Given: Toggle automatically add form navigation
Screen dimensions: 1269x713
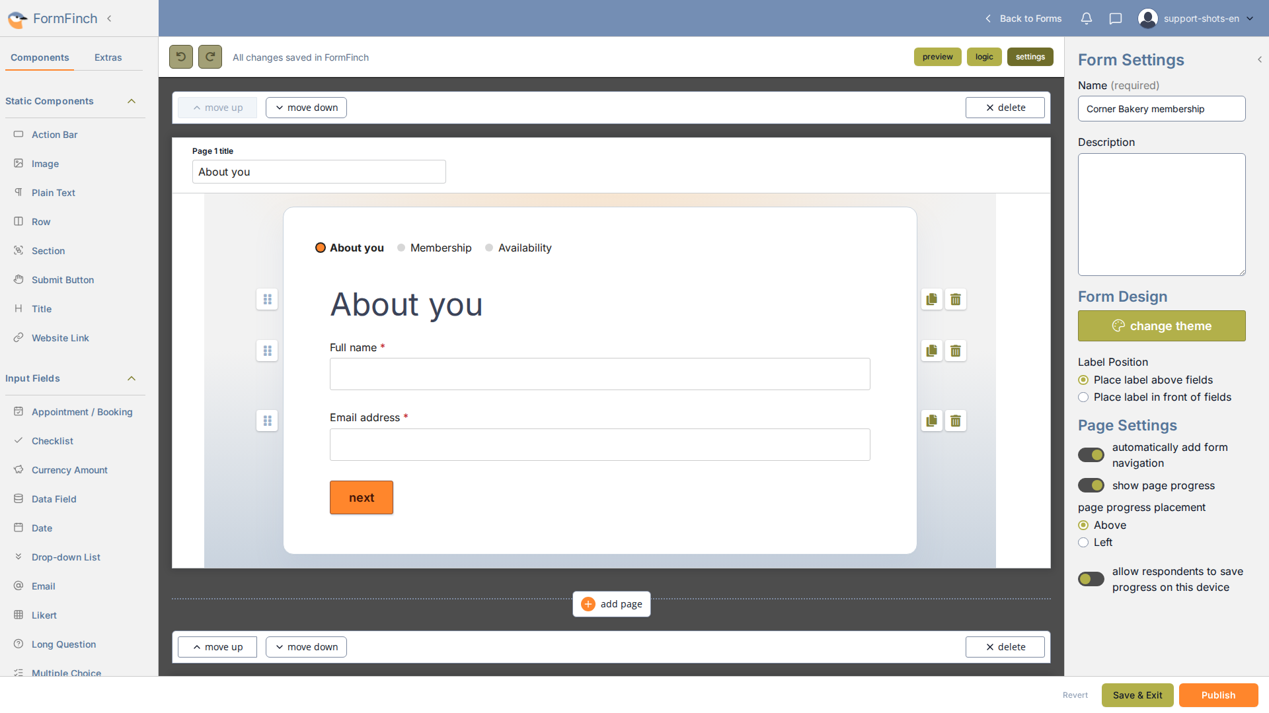Looking at the screenshot, I should 1091,455.
